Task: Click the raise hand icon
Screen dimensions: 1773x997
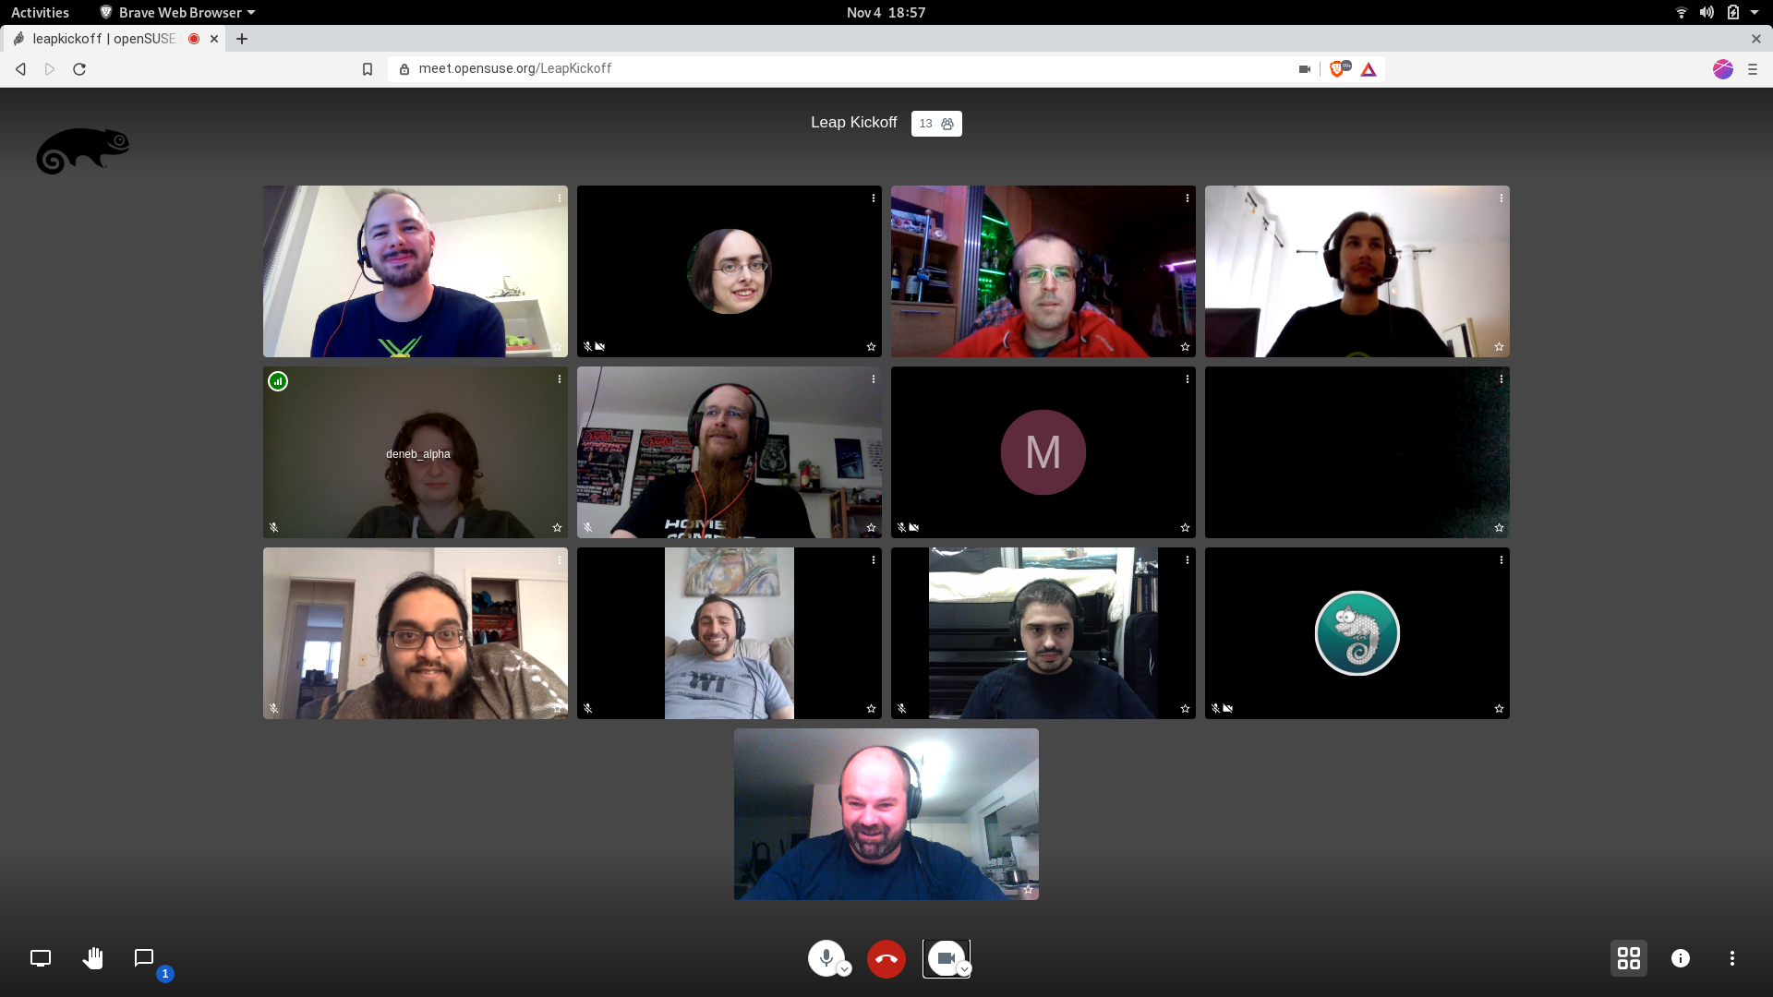Action: point(92,958)
